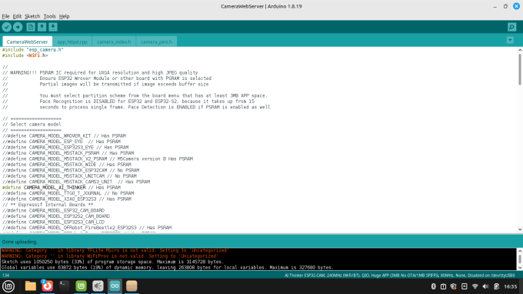Open the Sketch menu
523x294 pixels.
pyautogui.click(x=32, y=16)
